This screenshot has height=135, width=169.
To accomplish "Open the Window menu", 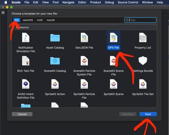I will coord(147,2).
